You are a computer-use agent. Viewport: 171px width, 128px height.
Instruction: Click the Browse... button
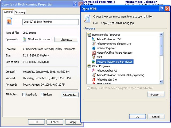tap(156, 94)
